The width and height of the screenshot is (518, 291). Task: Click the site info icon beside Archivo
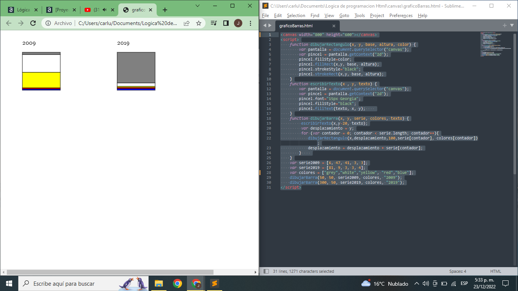[x=48, y=23]
